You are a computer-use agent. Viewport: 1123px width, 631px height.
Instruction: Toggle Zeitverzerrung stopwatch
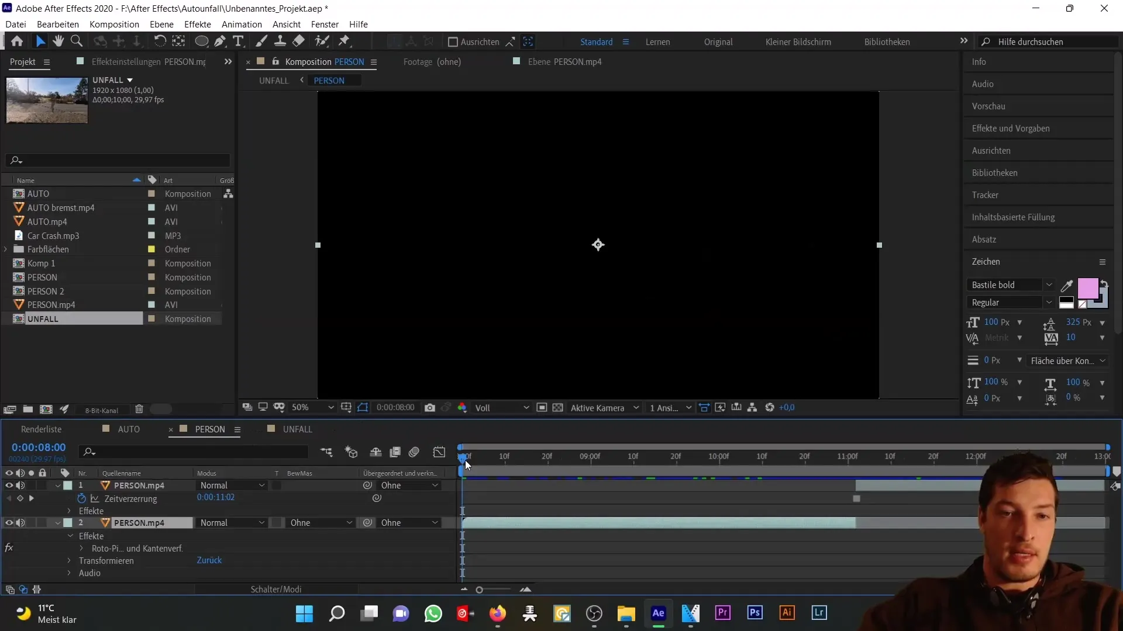tap(81, 498)
